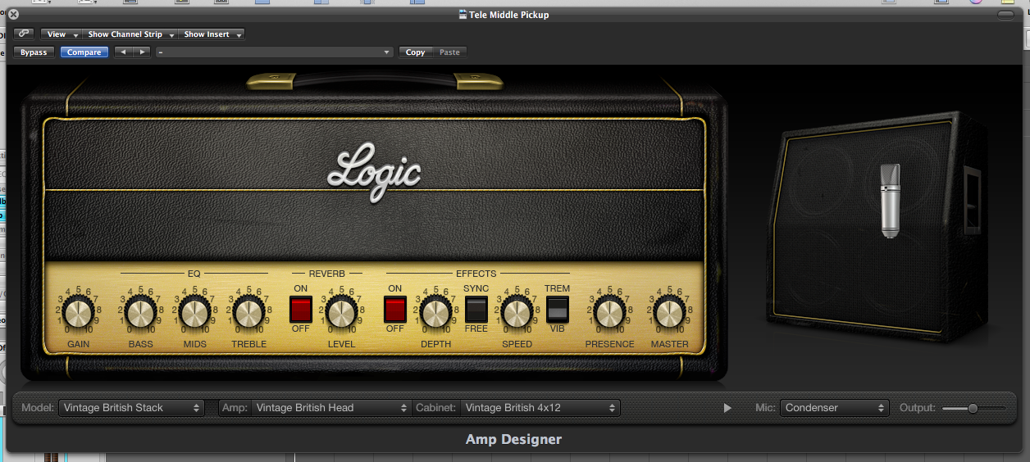Click the MASTER knob

pyautogui.click(x=669, y=313)
